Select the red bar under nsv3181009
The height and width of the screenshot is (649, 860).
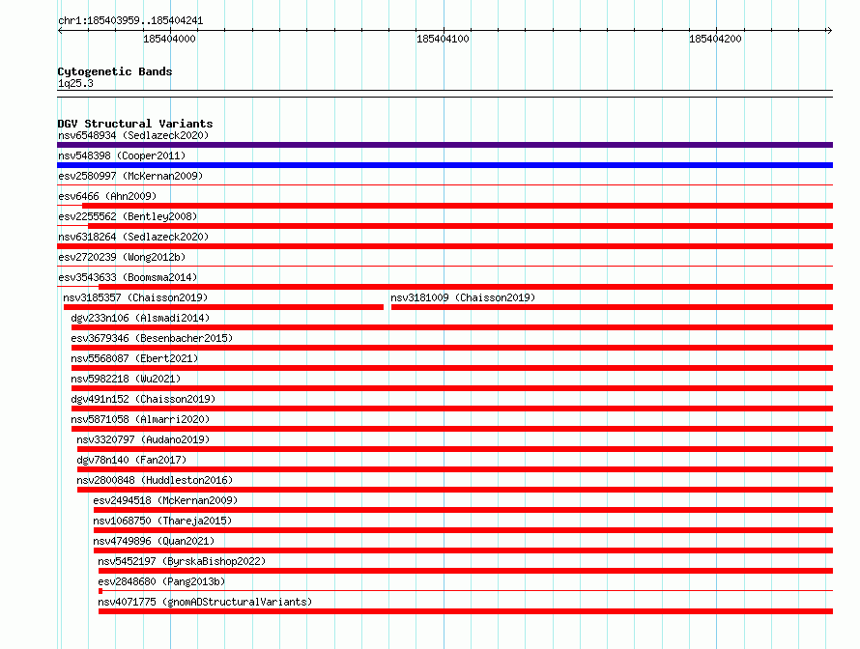click(612, 307)
